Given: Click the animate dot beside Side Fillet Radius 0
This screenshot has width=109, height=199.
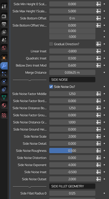Looking at the screenshot, I should tap(104, 193).
